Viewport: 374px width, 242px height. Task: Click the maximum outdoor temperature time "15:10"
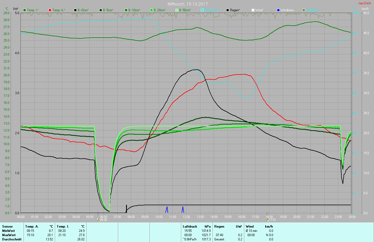tap(30, 235)
